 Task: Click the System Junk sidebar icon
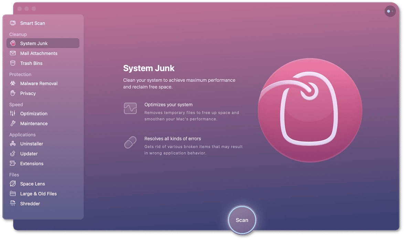coord(13,43)
